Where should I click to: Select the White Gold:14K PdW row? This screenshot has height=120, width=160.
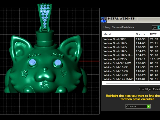(131, 79)
